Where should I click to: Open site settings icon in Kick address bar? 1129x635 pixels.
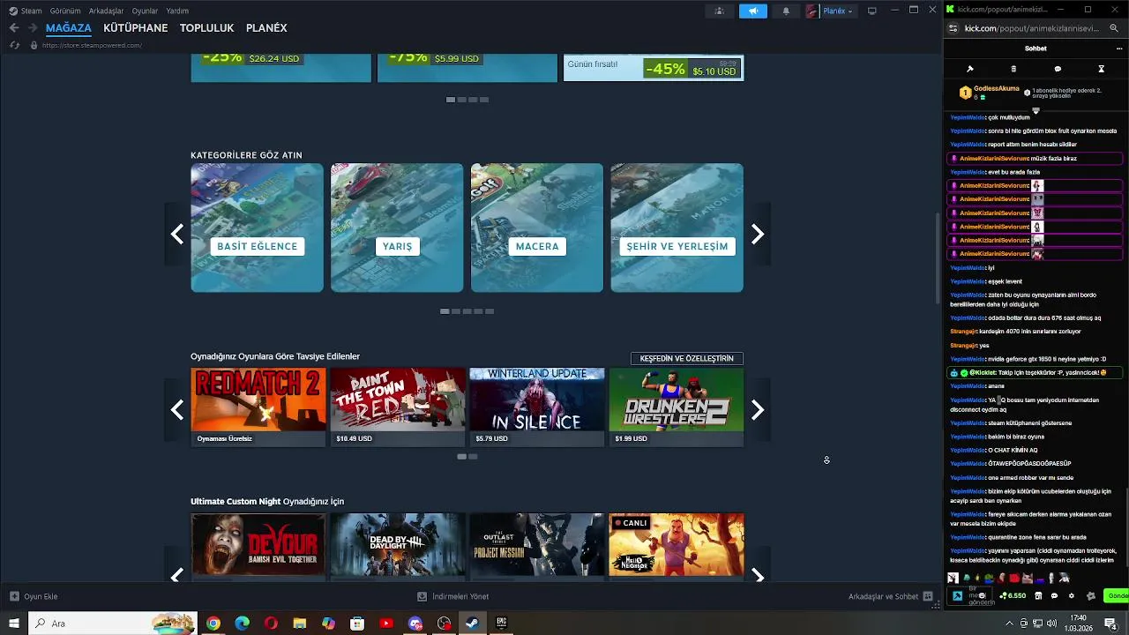(953, 28)
